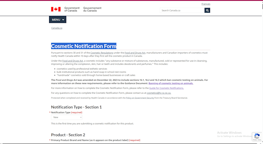This screenshot has width=263, height=144.
Task: Switch language via the Français link
Action: [x=206, y=4]
